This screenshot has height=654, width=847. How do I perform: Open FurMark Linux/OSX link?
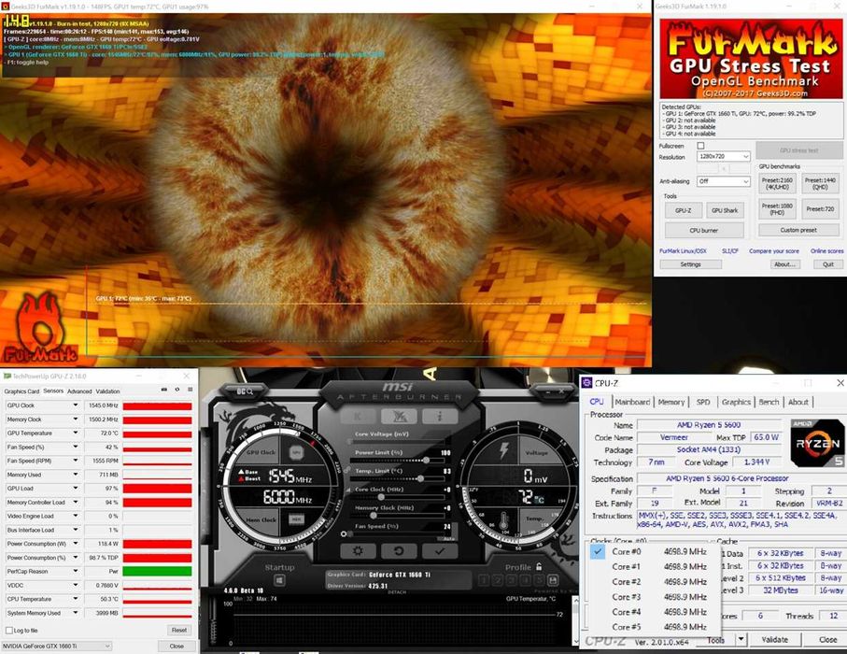click(683, 250)
